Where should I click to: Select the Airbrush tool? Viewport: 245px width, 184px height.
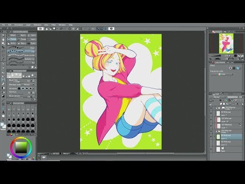pyautogui.click(x=3, y=76)
